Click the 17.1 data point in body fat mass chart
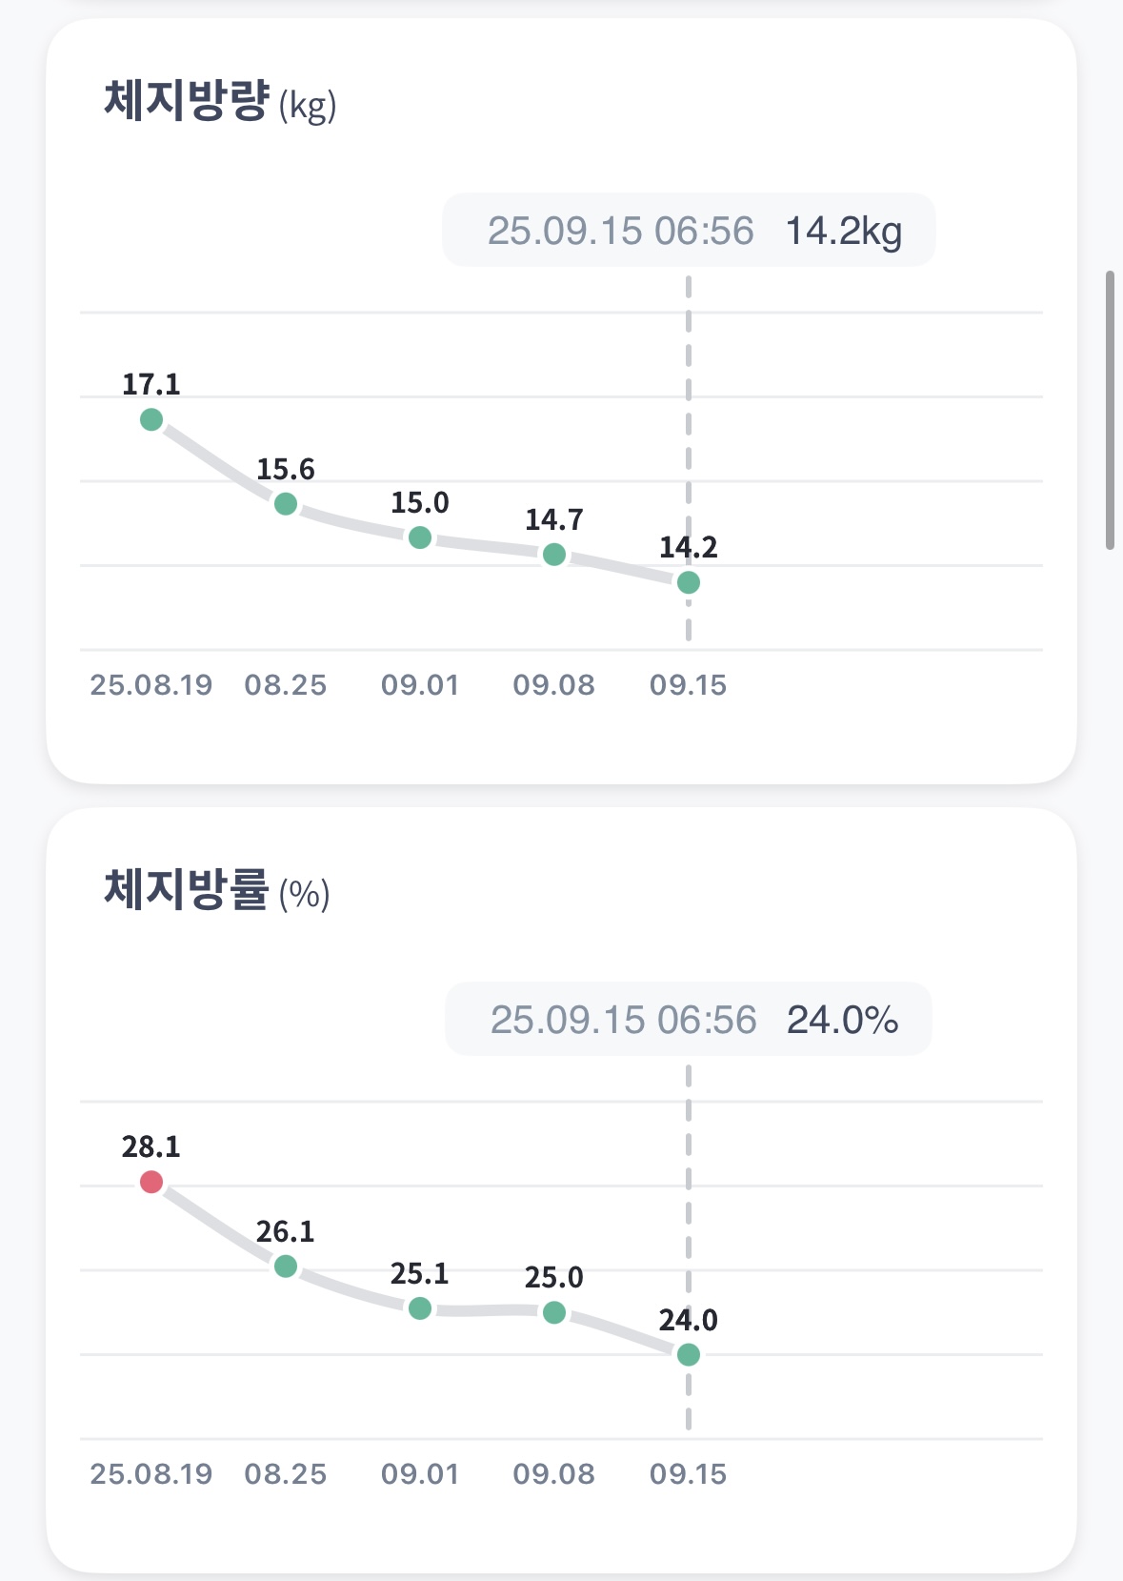The width and height of the screenshot is (1123, 1581). click(x=151, y=419)
